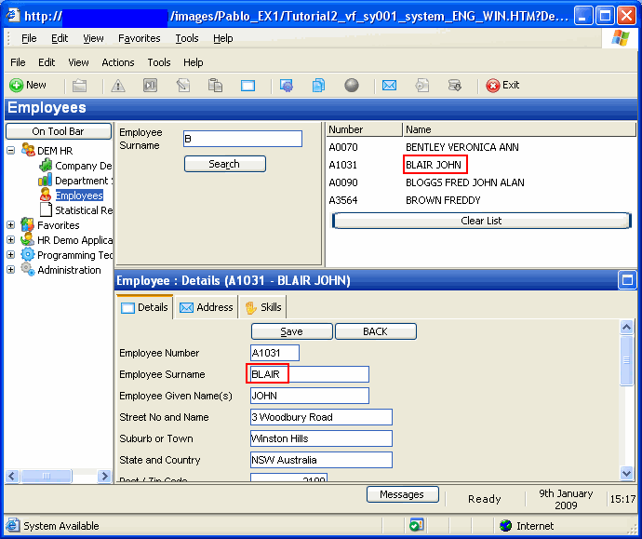Select BLAIR JOHN in results list
642x539 pixels.
(434, 165)
